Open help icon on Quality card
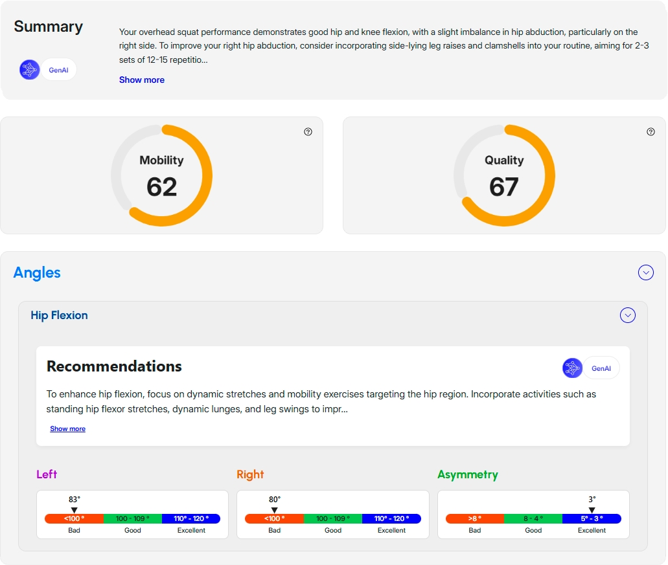668x565 pixels. 651,132
